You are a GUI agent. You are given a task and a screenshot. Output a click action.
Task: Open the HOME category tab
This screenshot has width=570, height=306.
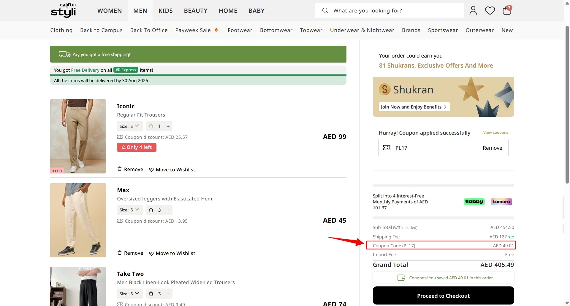(228, 11)
